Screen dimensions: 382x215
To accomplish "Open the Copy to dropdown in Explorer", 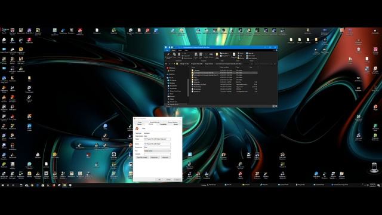I will point(201,56).
